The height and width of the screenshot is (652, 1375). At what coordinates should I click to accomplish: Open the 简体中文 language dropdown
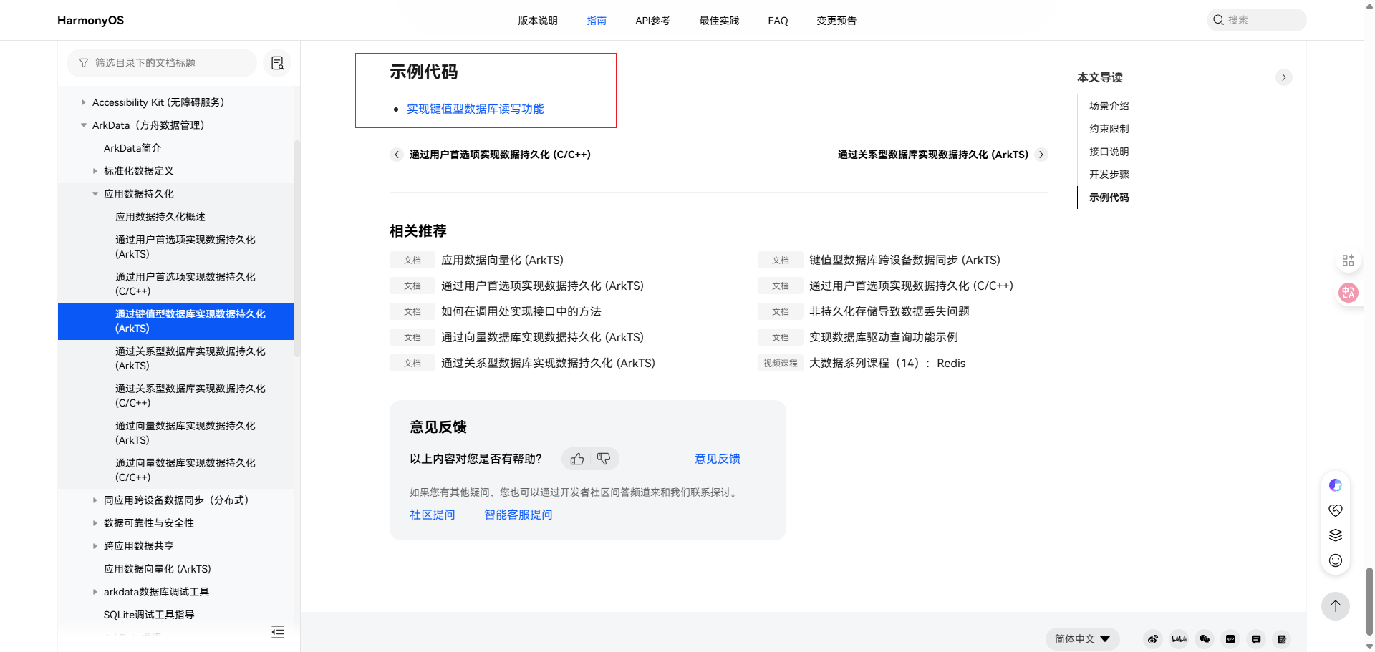(1081, 639)
